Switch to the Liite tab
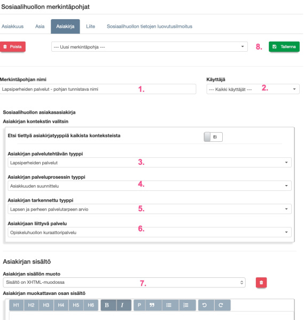The height and width of the screenshot is (320, 304). [x=91, y=26]
